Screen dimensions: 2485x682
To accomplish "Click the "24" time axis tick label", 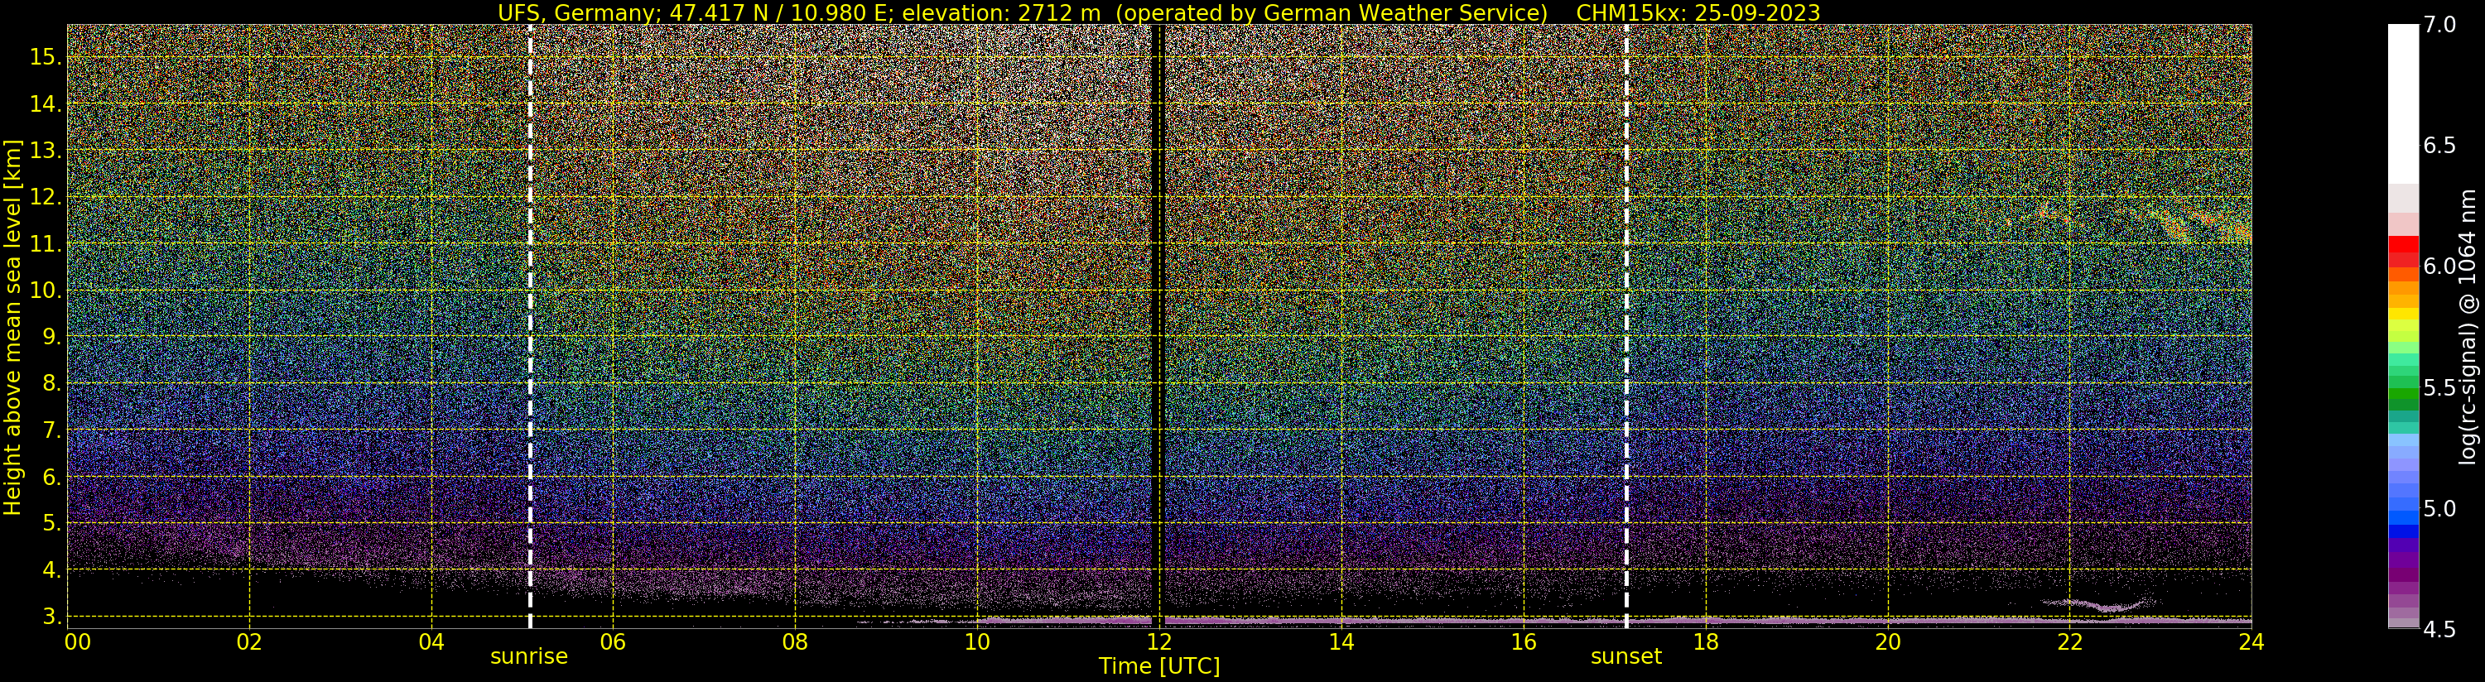I will click(x=2251, y=642).
